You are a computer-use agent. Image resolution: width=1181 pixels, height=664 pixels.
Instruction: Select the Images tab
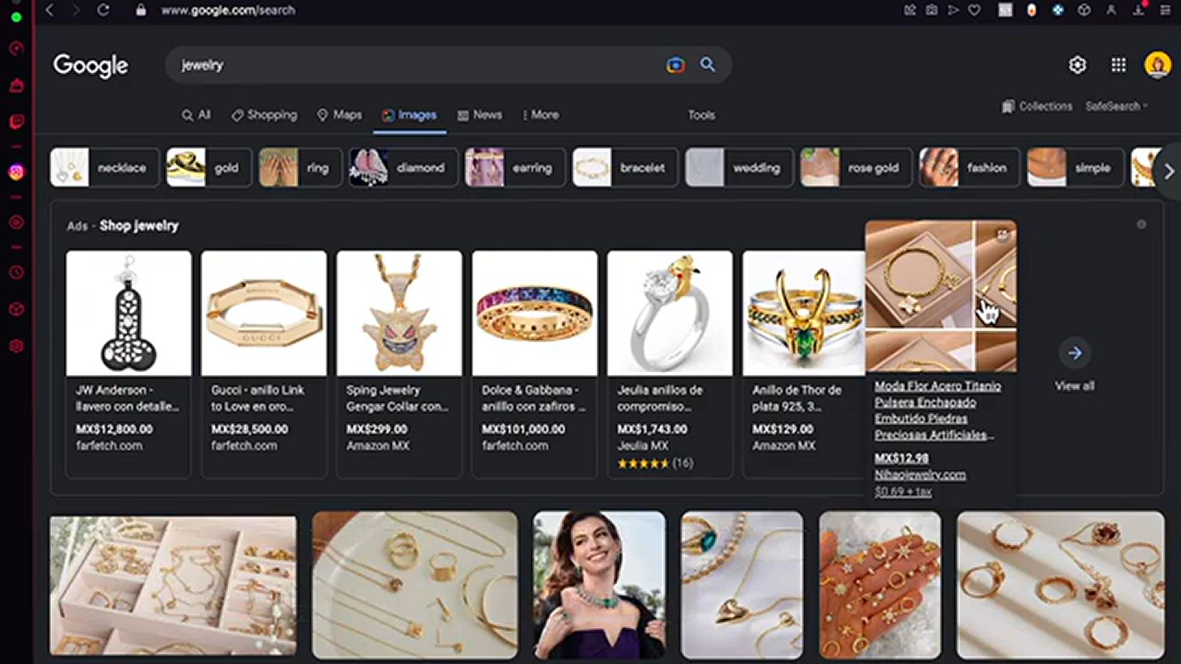click(x=410, y=115)
